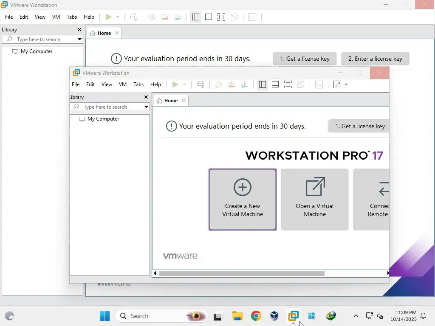
Task: Close Library panel in front window
Action: [x=146, y=97]
